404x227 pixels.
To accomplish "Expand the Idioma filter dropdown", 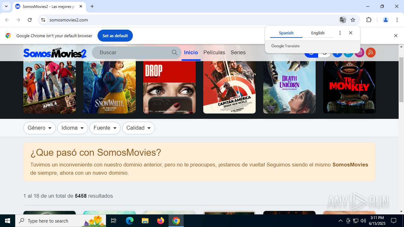I will (73, 128).
